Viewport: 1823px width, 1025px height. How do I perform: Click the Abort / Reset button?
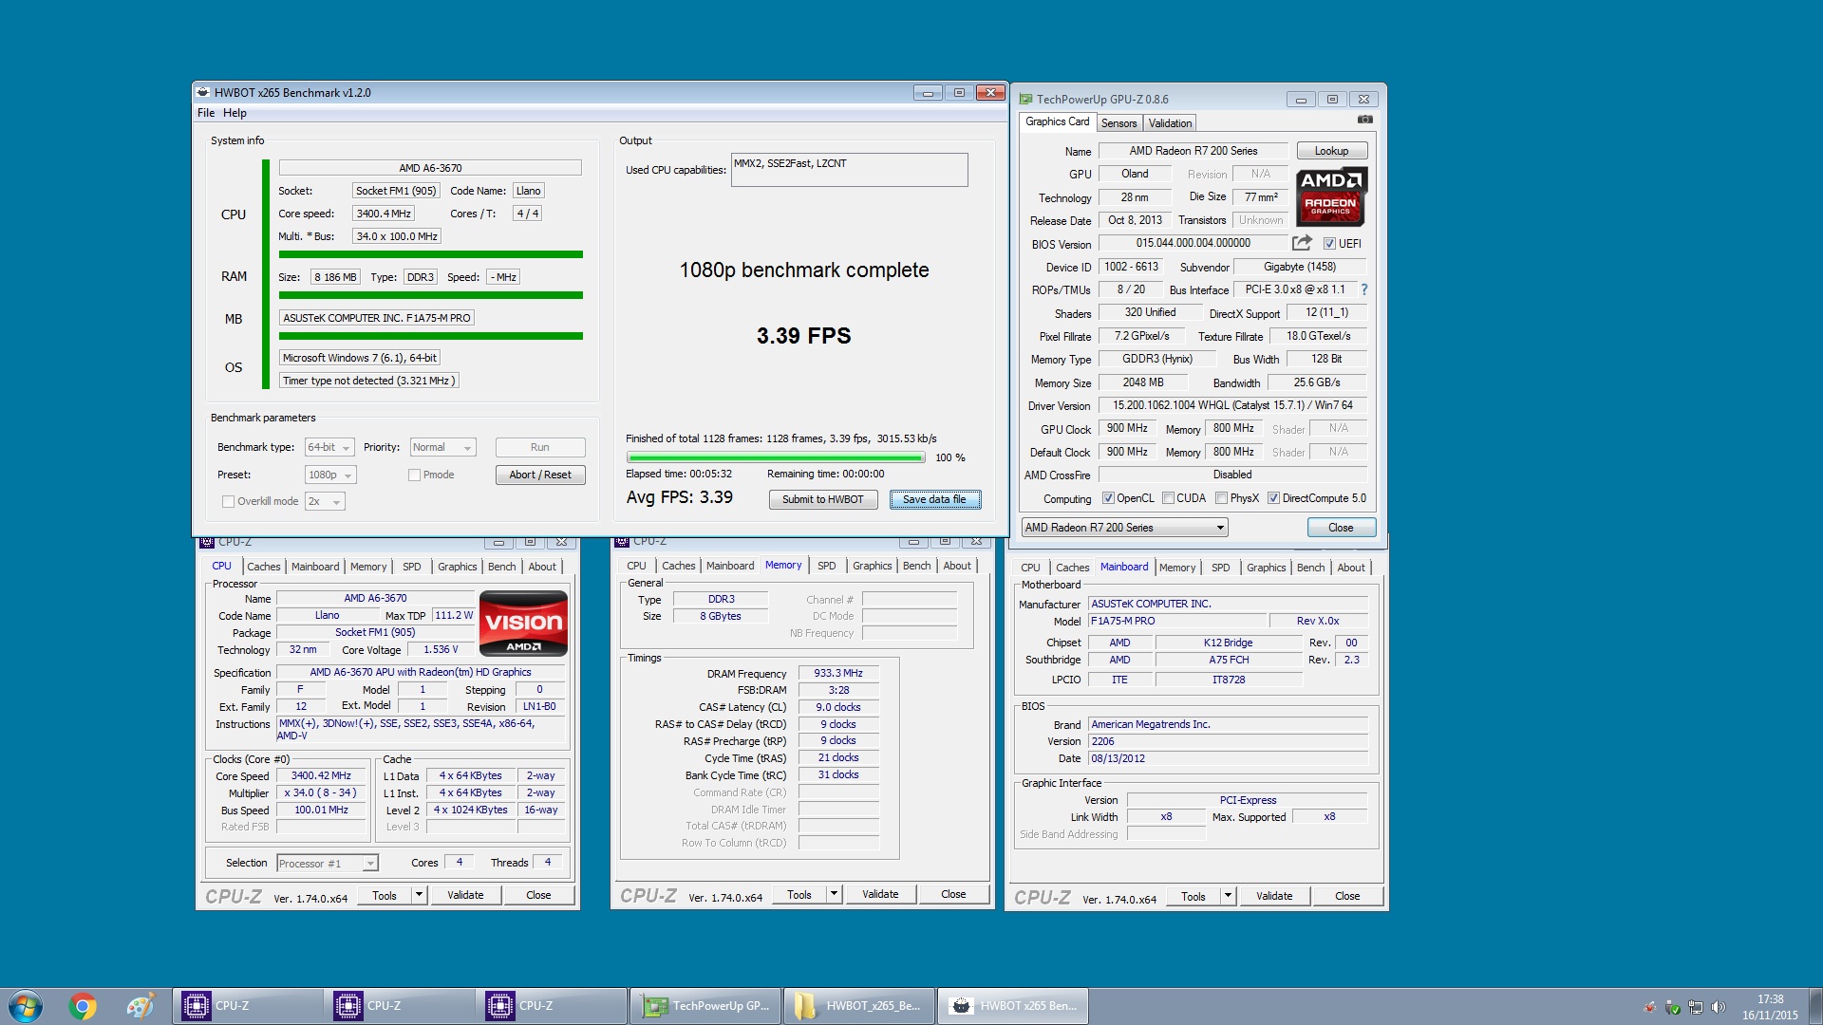(x=540, y=475)
